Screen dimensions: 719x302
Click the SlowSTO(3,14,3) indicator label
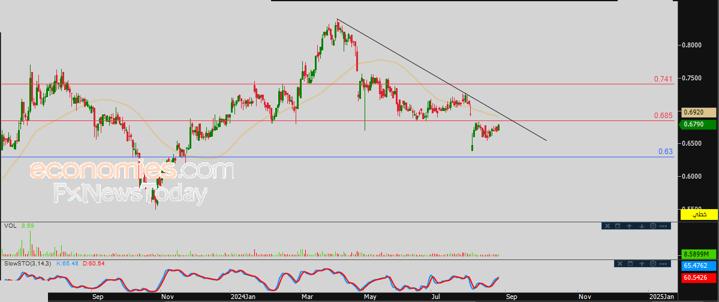point(28,264)
